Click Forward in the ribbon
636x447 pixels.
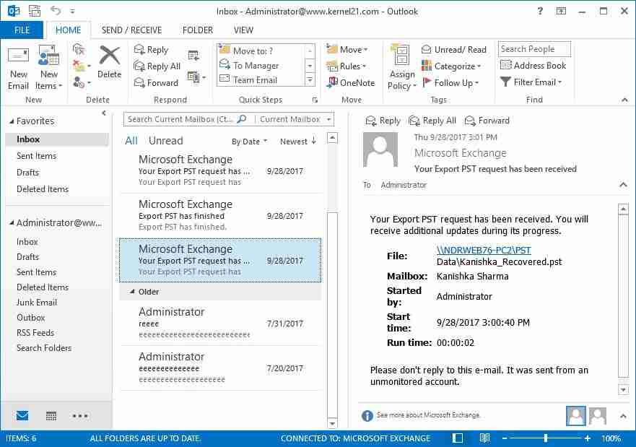(x=156, y=83)
